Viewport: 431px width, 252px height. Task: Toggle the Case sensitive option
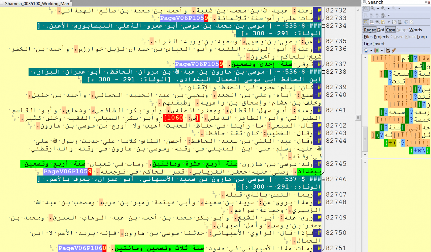tap(390, 30)
